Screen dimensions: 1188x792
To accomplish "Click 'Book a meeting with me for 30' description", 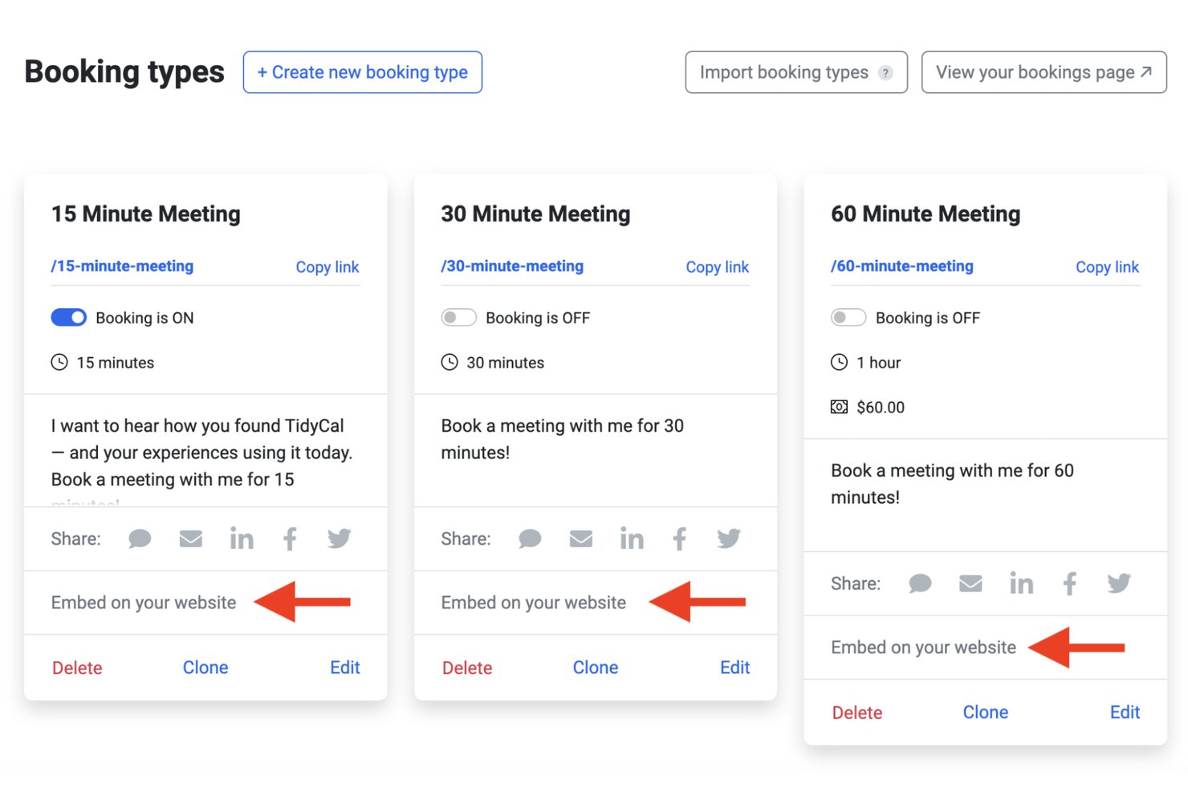I will tap(563, 439).
